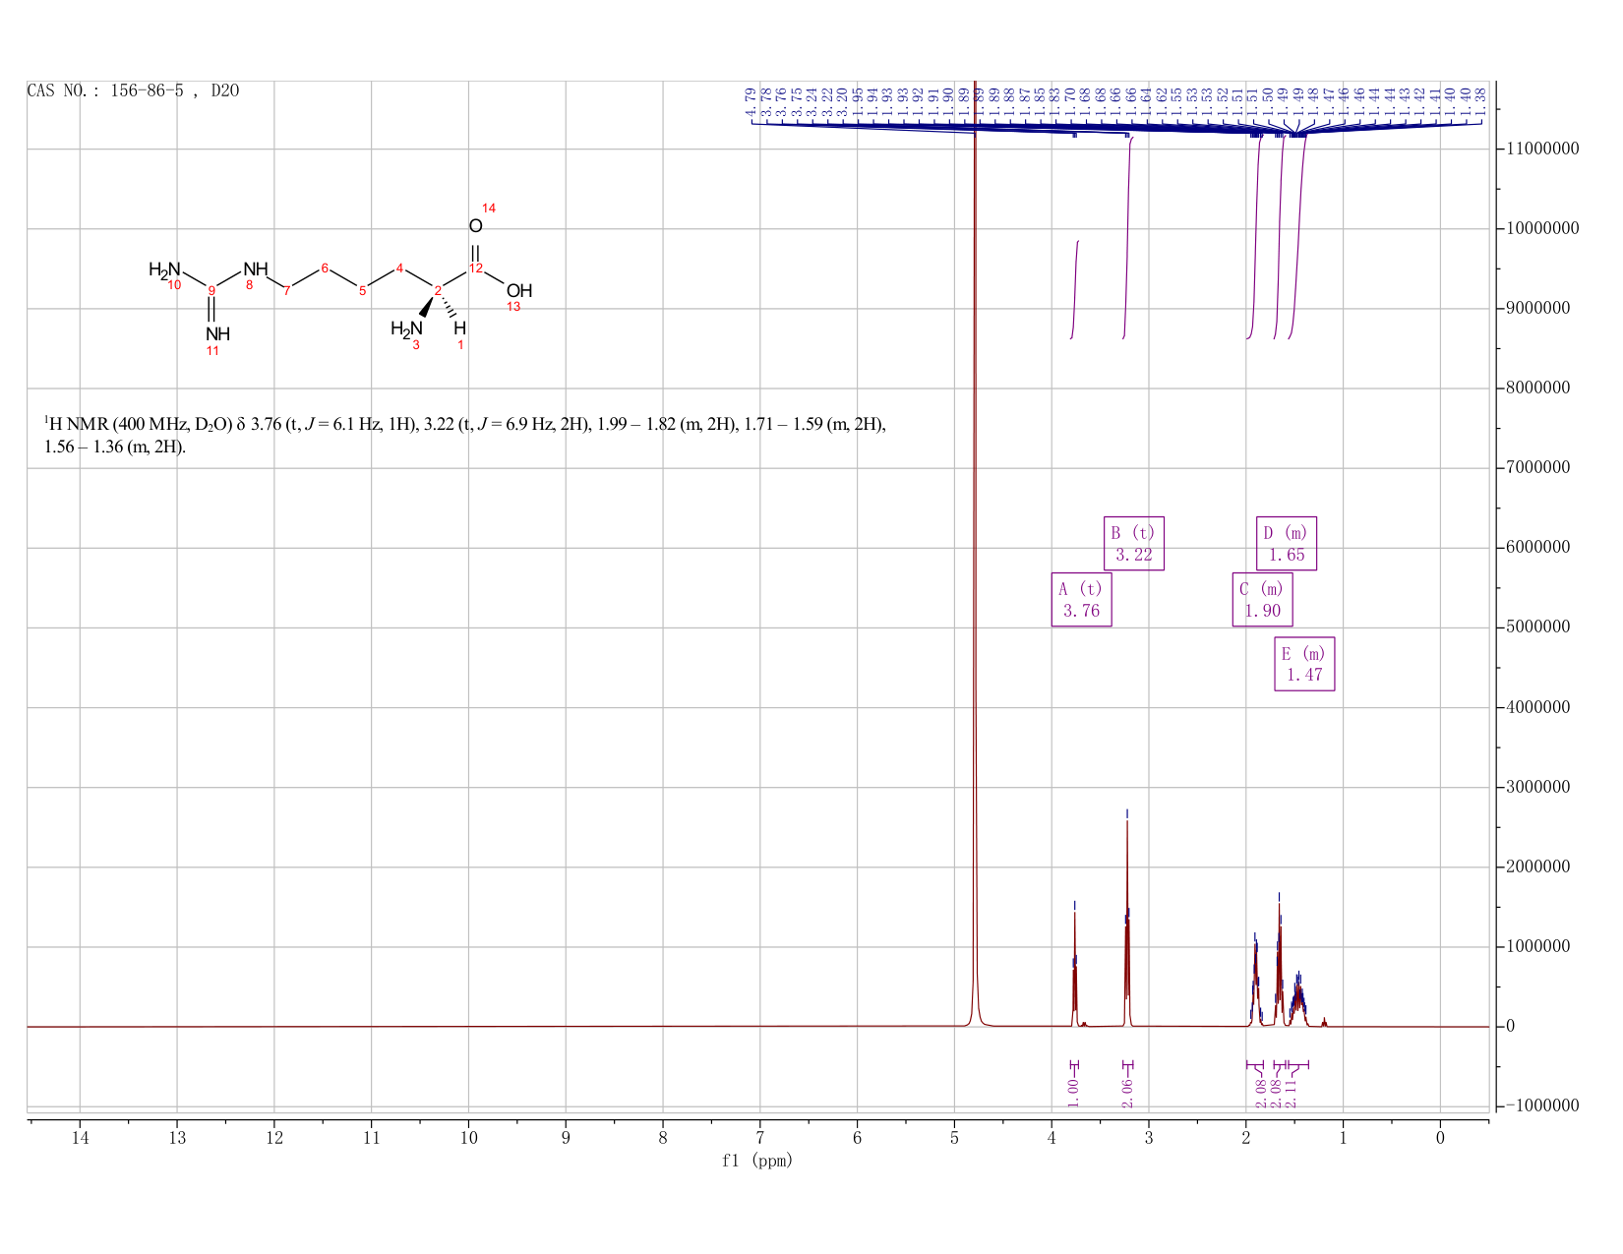Click the f1 (ppm) axis label
The height and width of the screenshot is (1254, 1623).
tap(757, 1161)
